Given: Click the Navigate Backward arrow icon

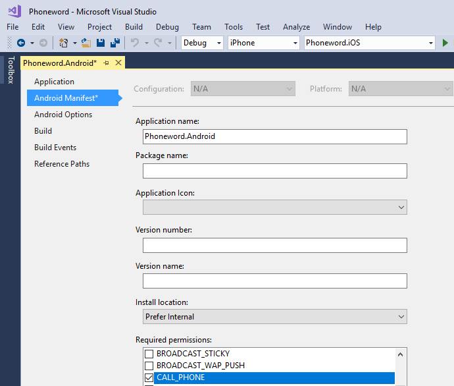Looking at the screenshot, I should click(21, 43).
